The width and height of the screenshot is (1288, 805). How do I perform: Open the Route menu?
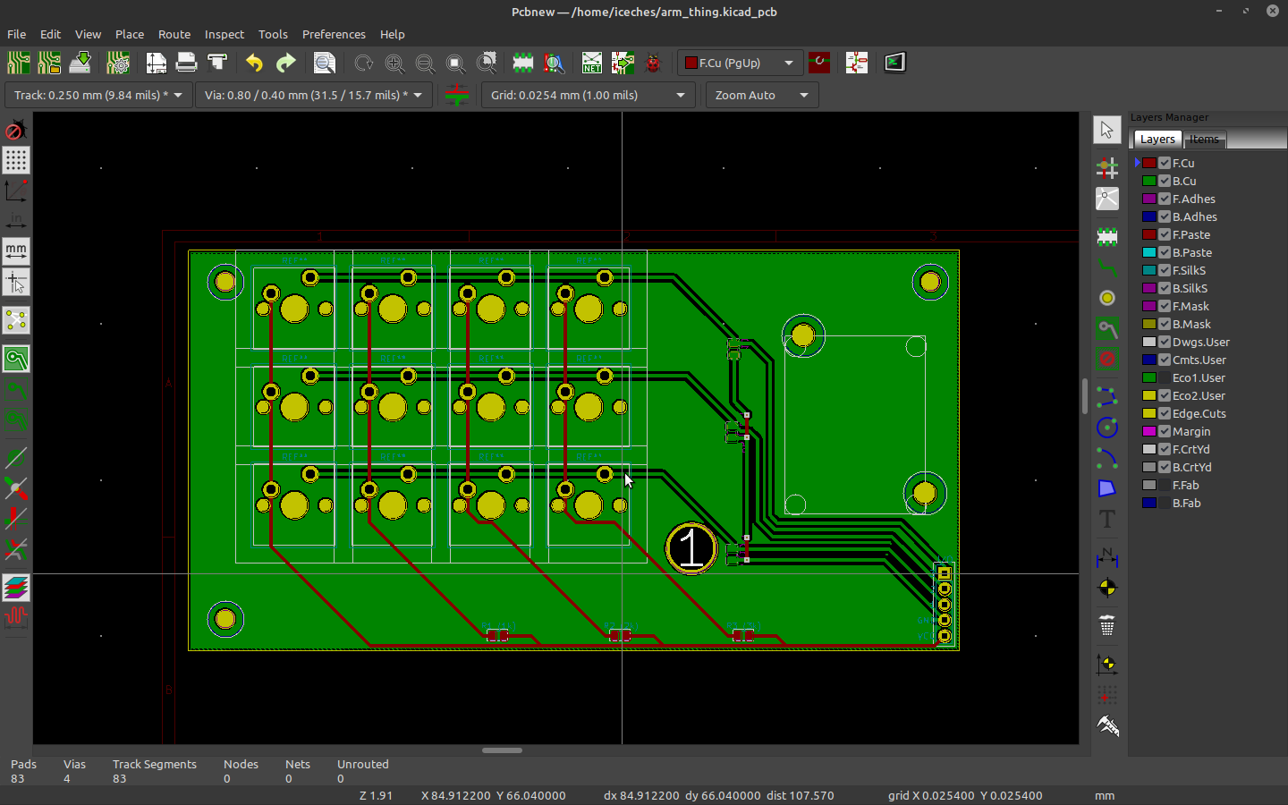tap(174, 34)
